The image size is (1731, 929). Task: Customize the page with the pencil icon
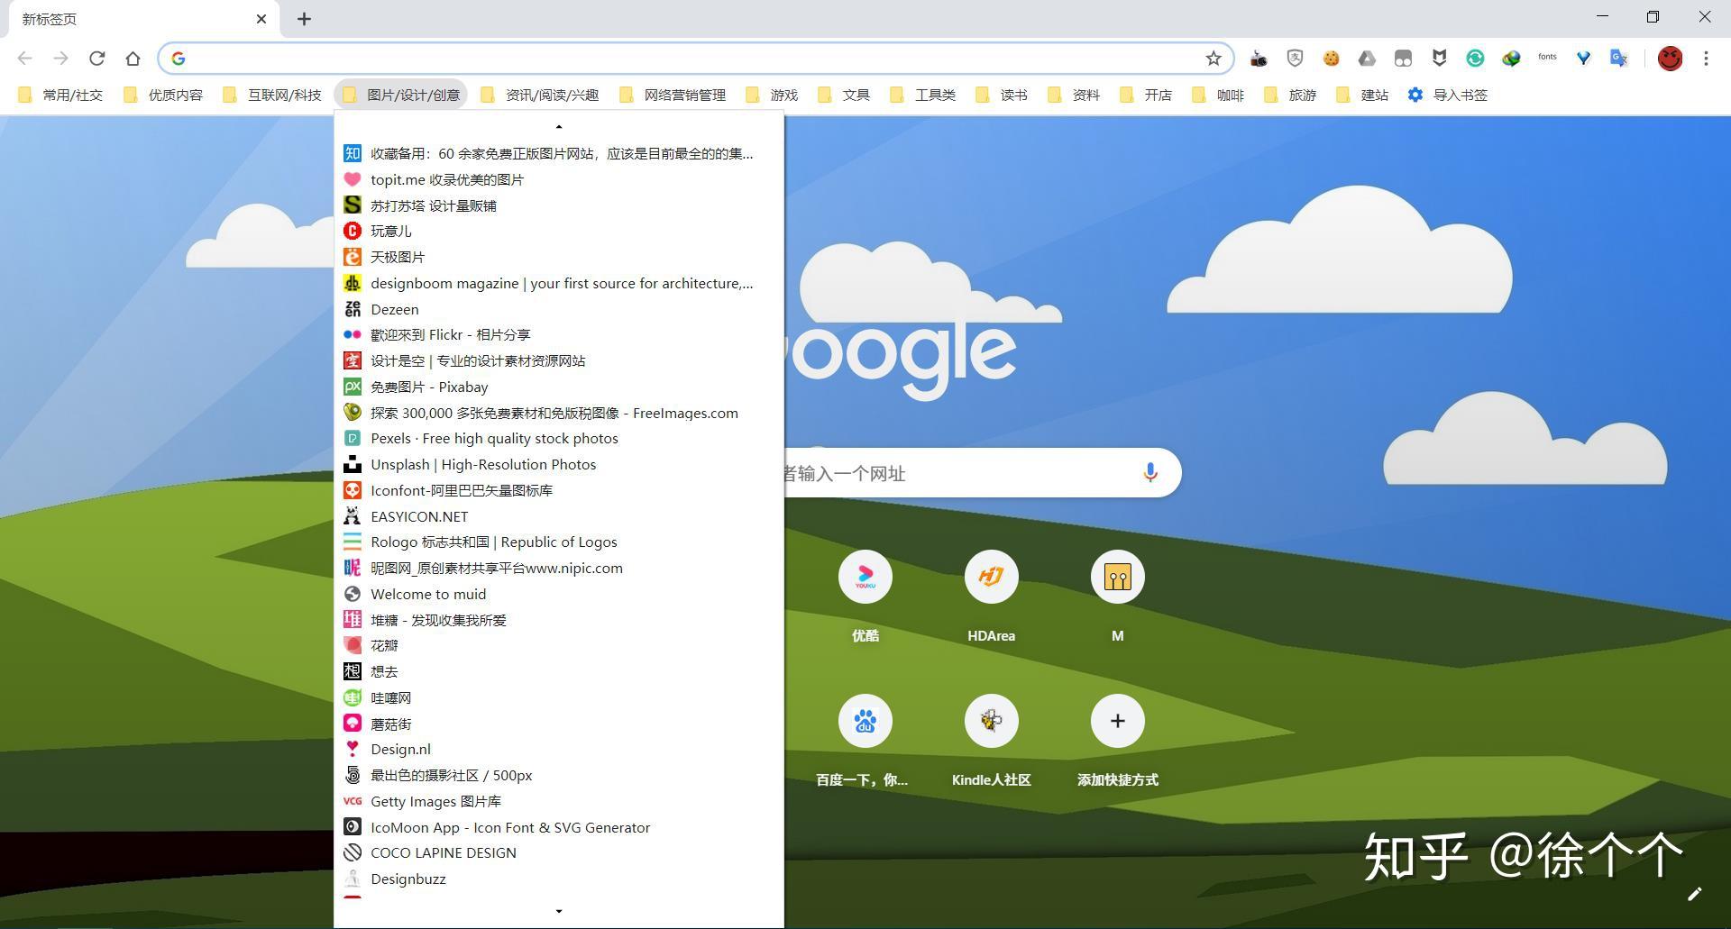[x=1694, y=894]
